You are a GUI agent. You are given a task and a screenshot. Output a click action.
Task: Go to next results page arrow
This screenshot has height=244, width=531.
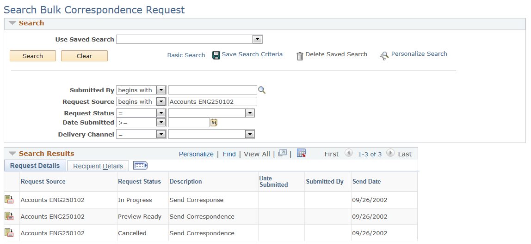pos(390,153)
